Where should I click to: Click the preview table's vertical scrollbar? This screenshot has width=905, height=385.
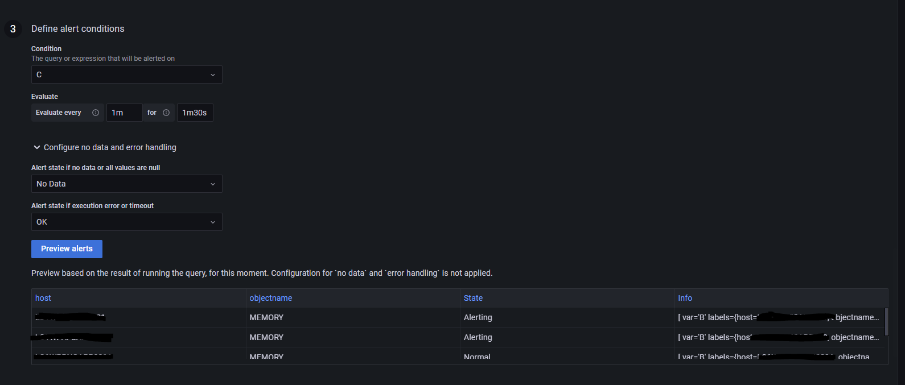coord(886,321)
